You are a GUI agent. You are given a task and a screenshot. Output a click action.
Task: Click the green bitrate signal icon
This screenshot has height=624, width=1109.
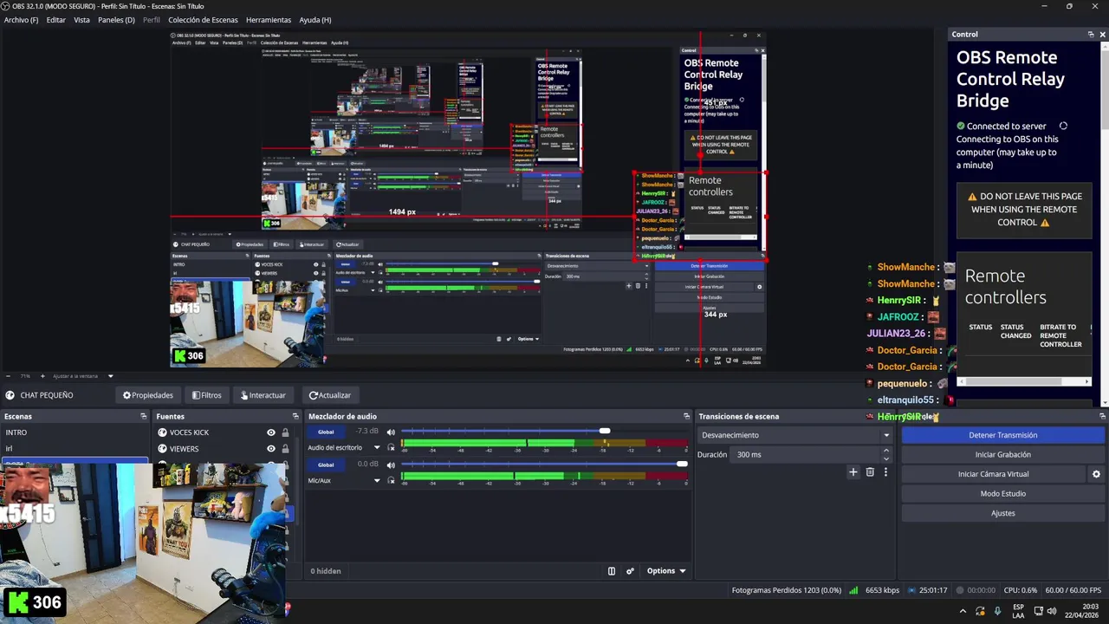point(853,590)
